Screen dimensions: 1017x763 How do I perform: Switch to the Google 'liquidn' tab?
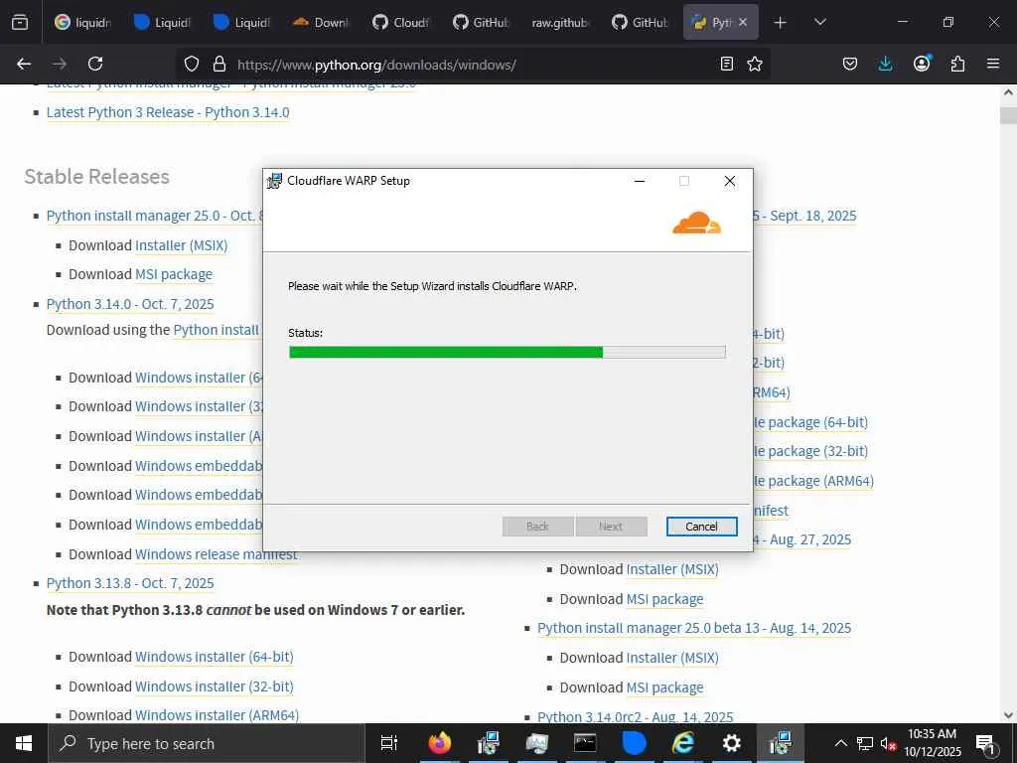click(83, 22)
